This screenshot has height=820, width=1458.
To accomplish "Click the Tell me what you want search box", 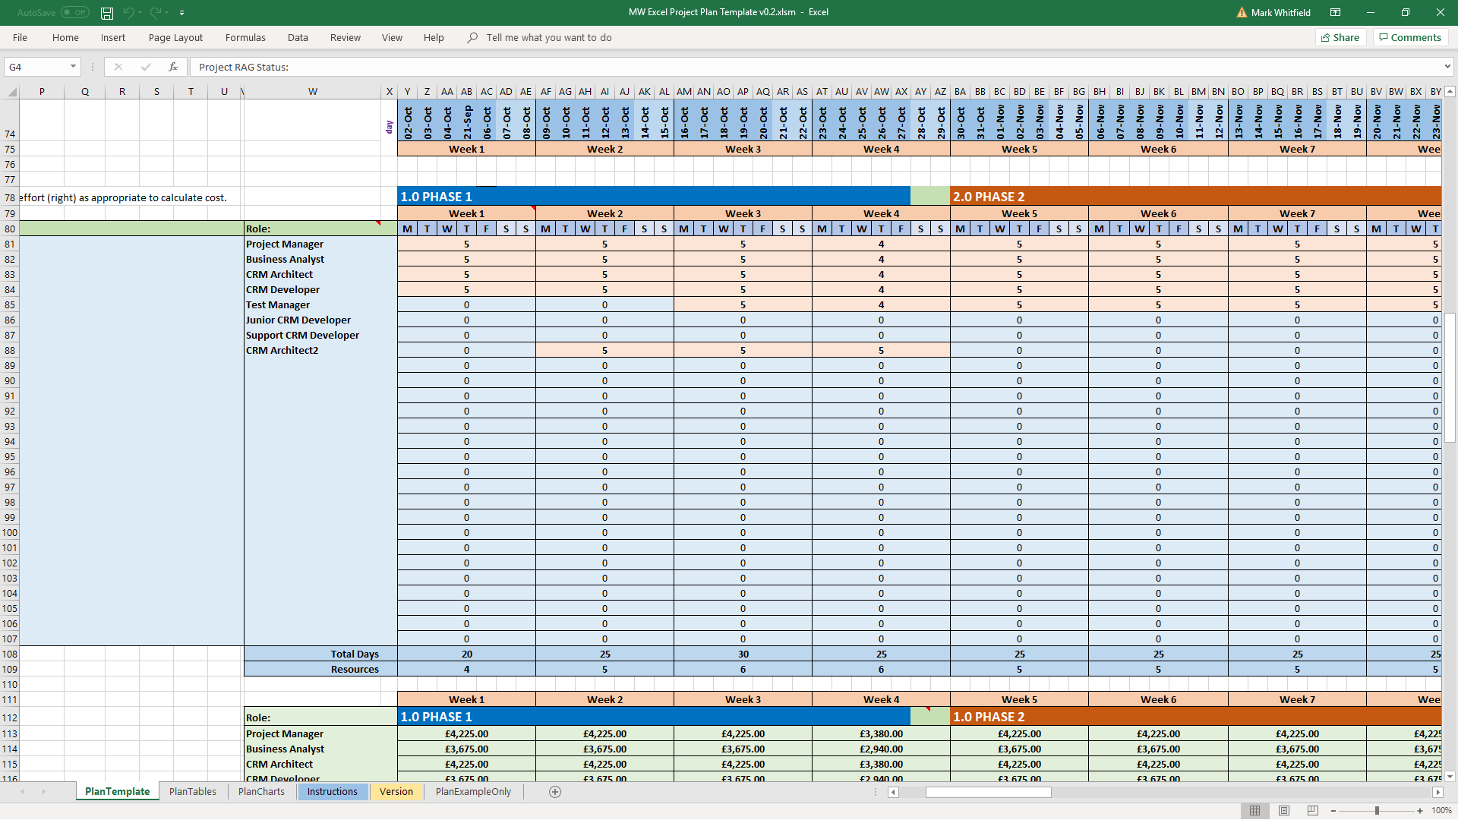I will click(548, 38).
